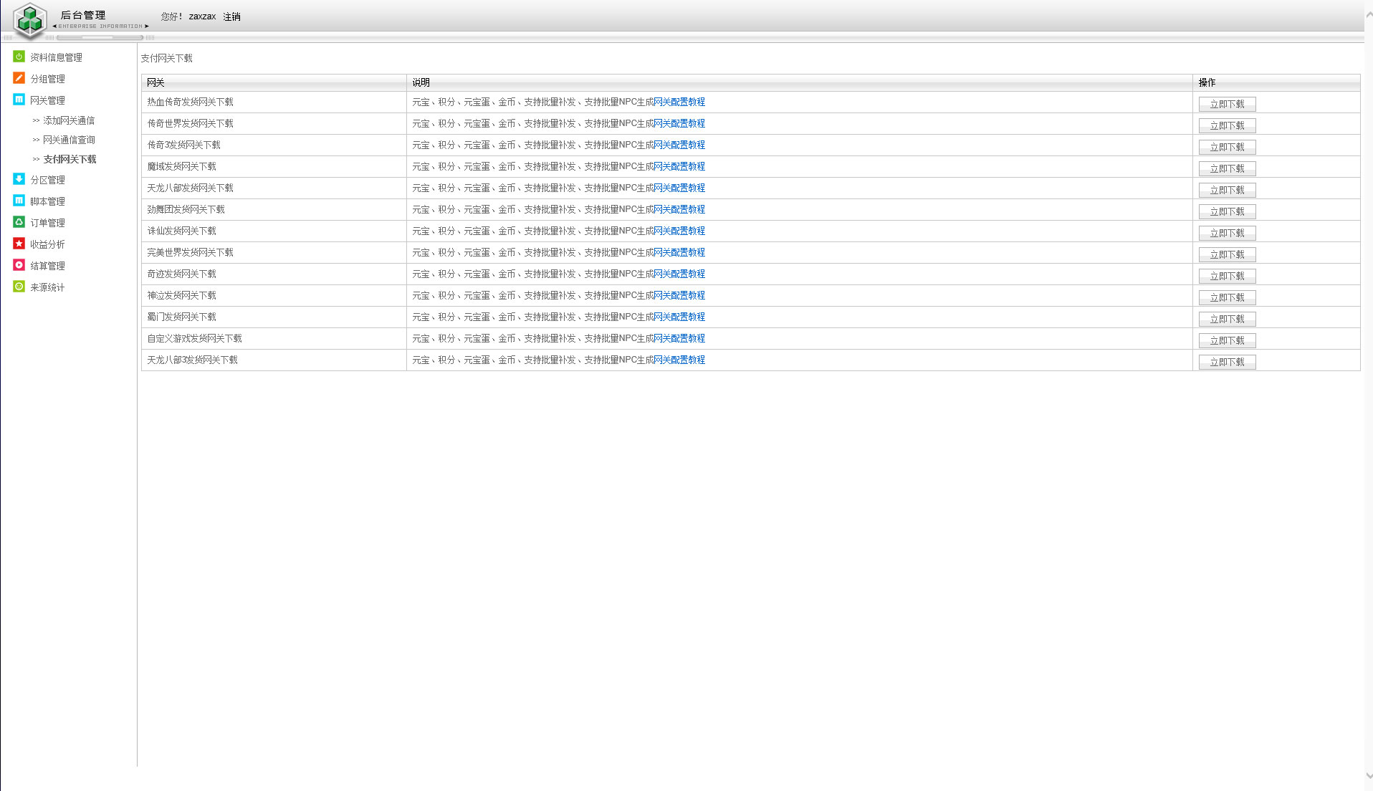Open the 添加网关通信 submenu item

pyautogui.click(x=69, y=120)
